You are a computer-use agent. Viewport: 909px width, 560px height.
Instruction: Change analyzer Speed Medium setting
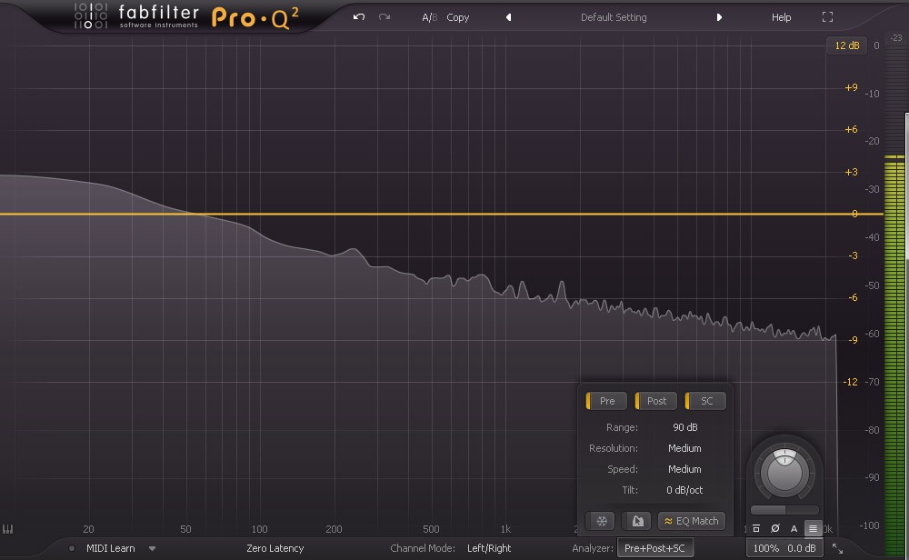pos(684,469)
